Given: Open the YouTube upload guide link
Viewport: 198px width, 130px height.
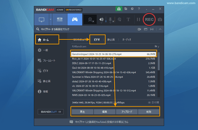Looking at the screenshot, I should [102, 122].
